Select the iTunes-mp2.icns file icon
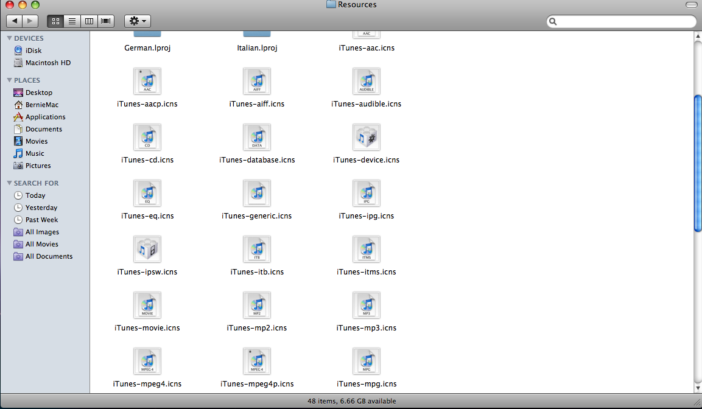 click(257, 305)
